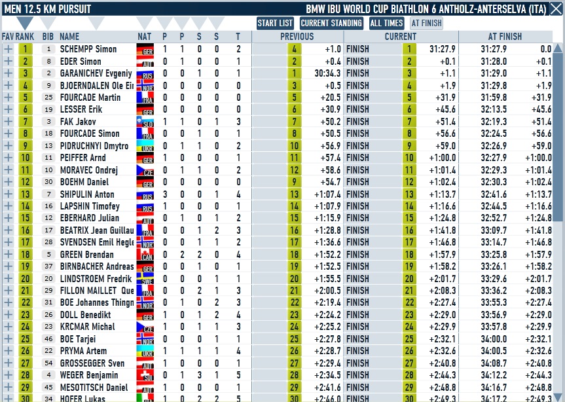Close the pursuit results window
565x402 pixels.
point(556,9)
